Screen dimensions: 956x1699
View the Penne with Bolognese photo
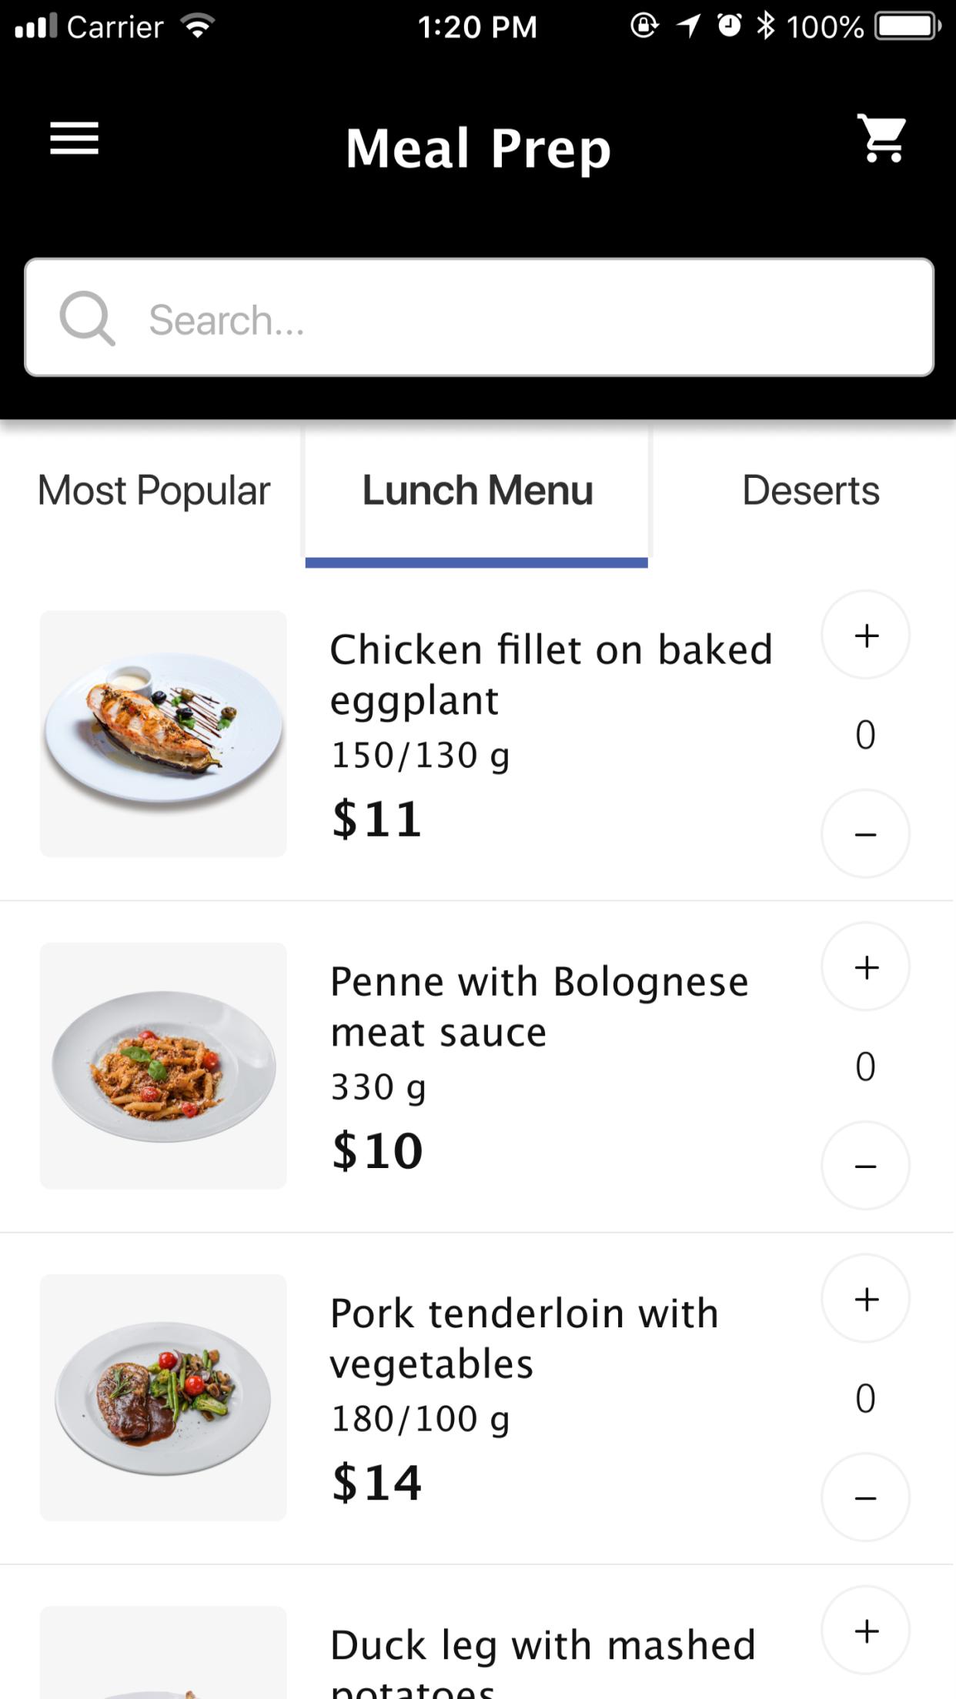(163, 1066)
